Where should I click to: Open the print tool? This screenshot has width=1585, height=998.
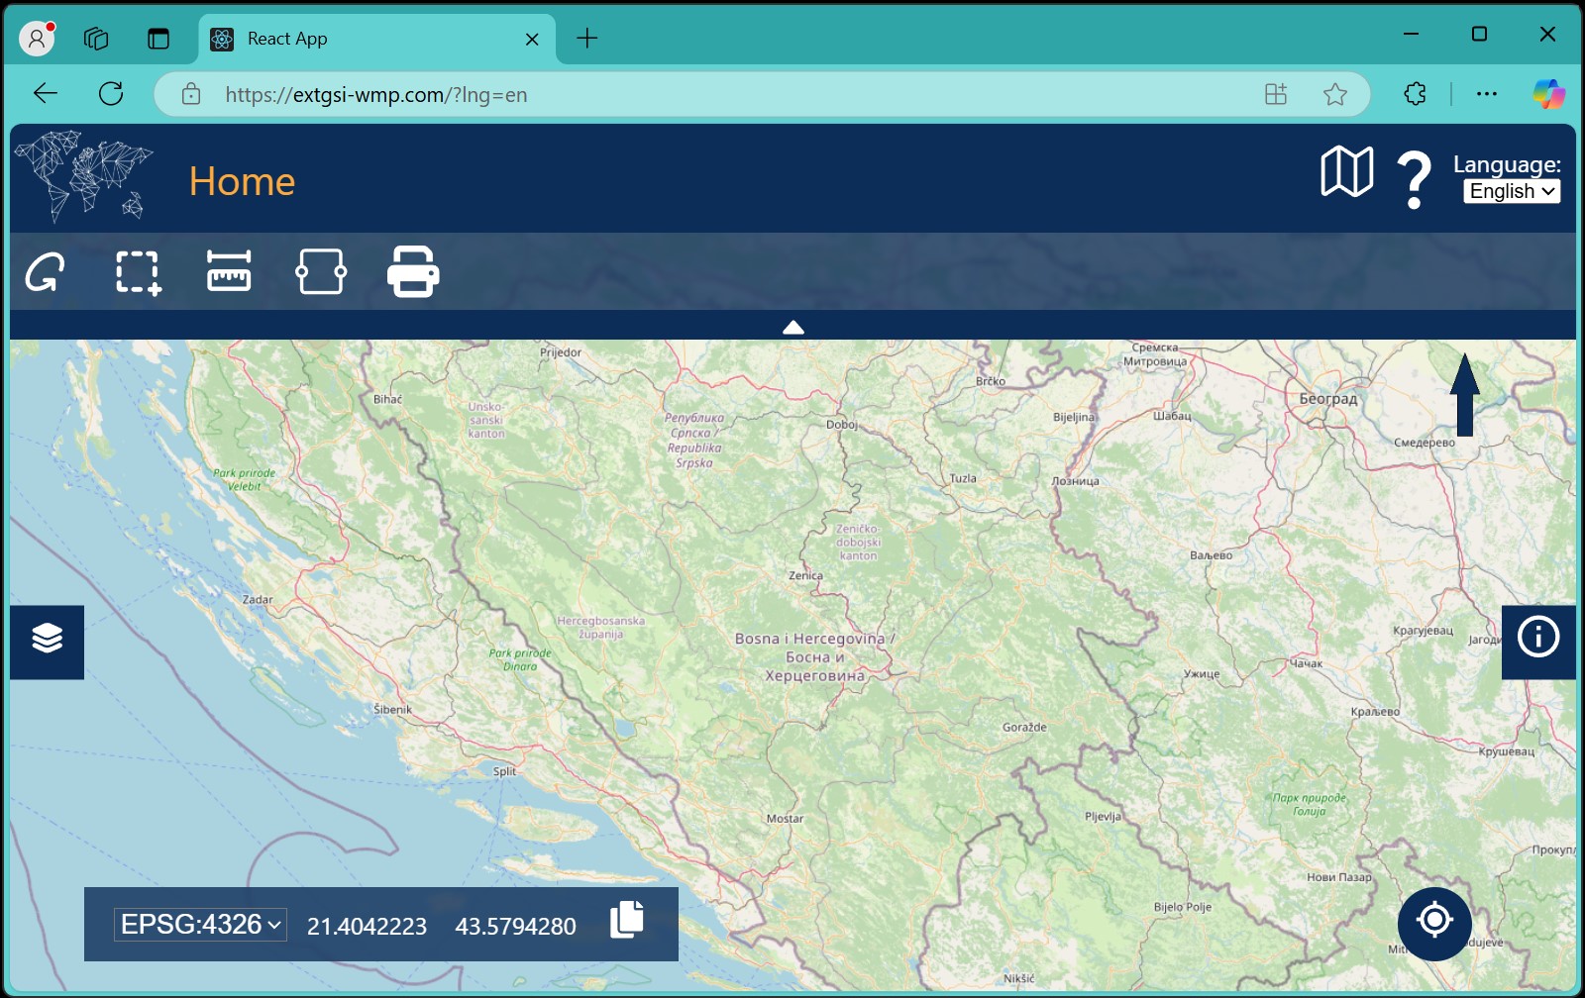click(413, 271)
